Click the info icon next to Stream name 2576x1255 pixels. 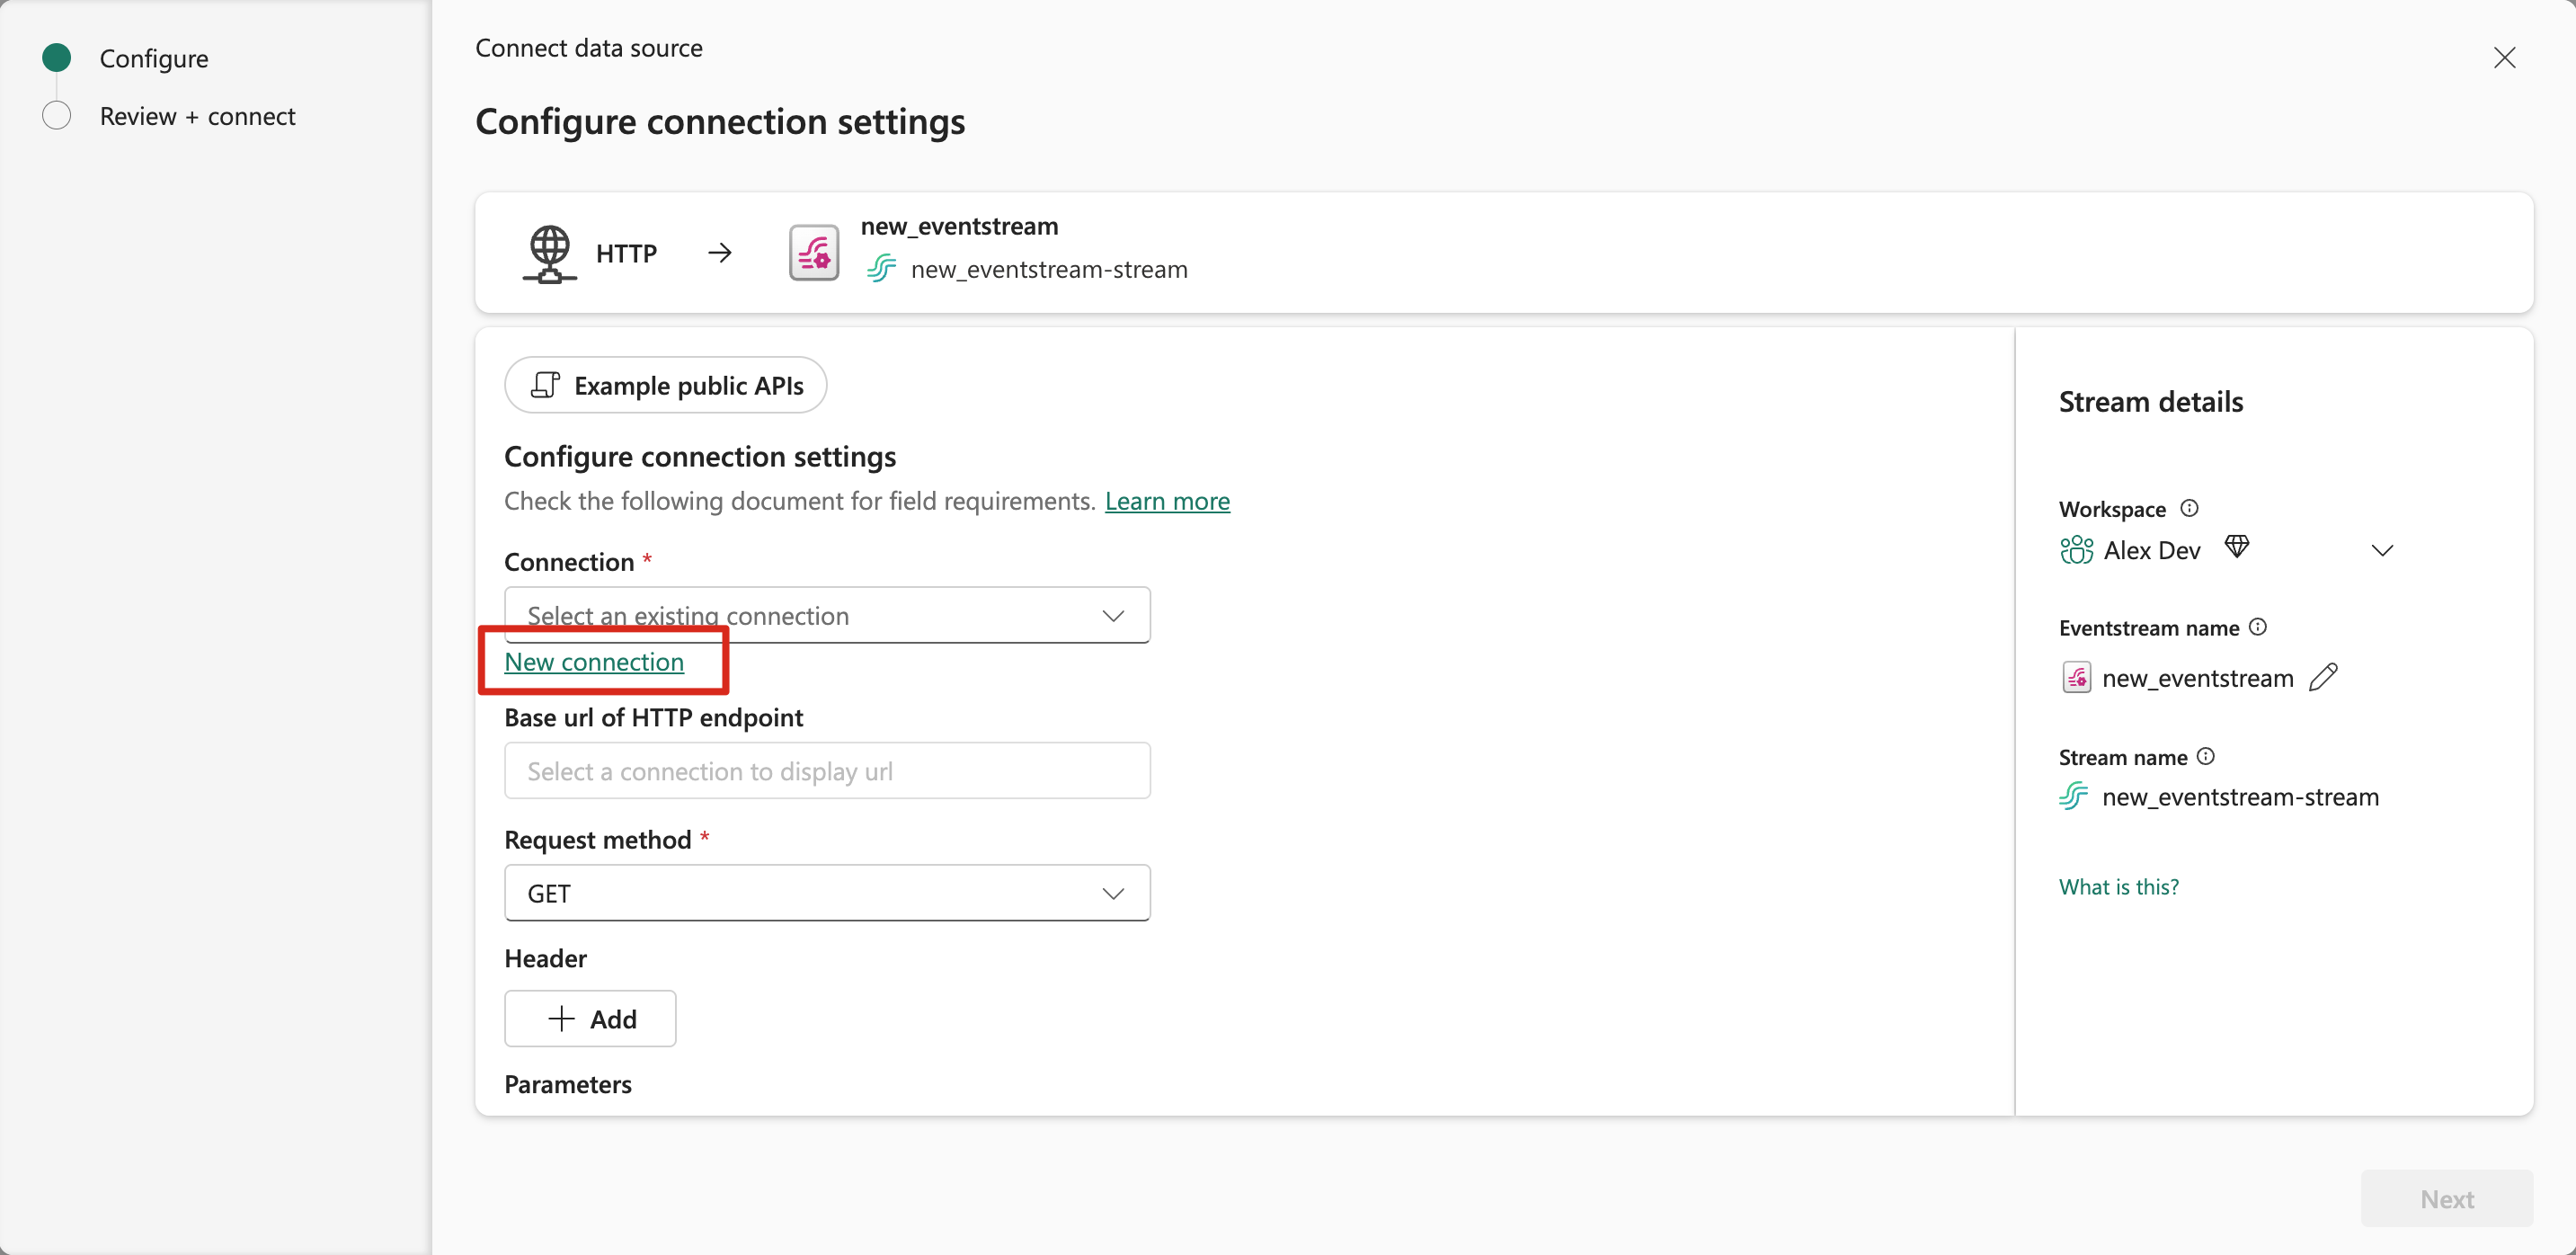[x=2205, y=756]
